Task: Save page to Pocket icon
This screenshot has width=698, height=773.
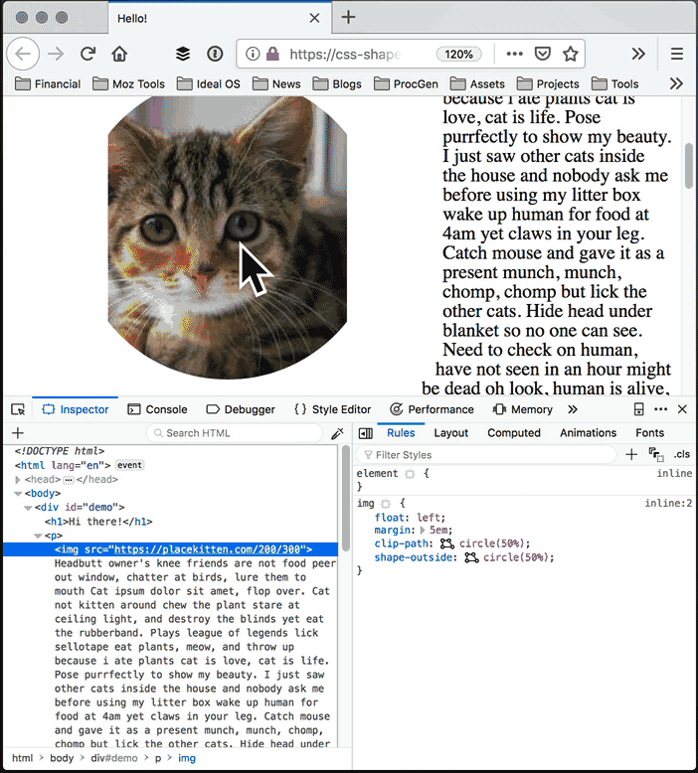Action: click(542, 54)
